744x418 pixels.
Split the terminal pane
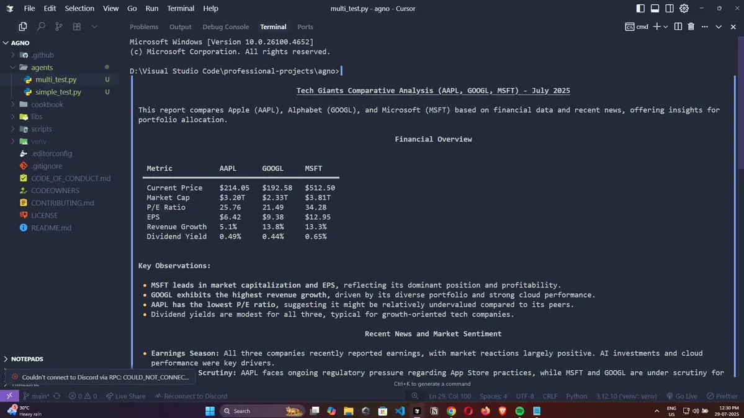pyautogui.click(x=678, y=27)
